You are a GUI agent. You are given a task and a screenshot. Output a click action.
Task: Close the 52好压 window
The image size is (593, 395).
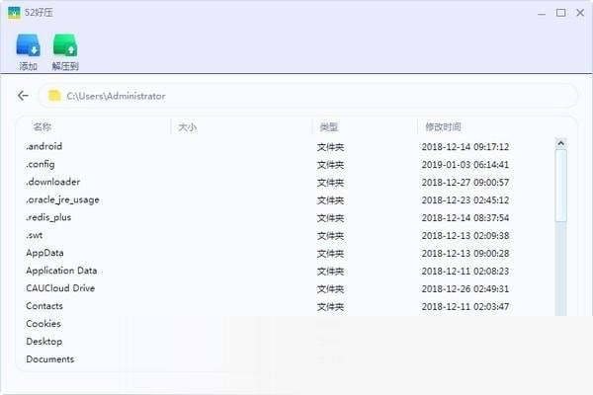[580, 13]
